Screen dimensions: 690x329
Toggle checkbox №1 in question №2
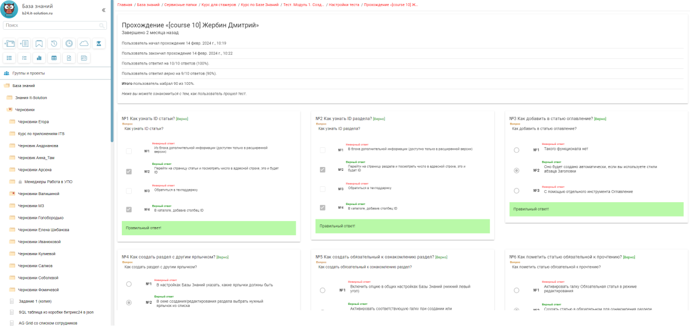[323, 150]
